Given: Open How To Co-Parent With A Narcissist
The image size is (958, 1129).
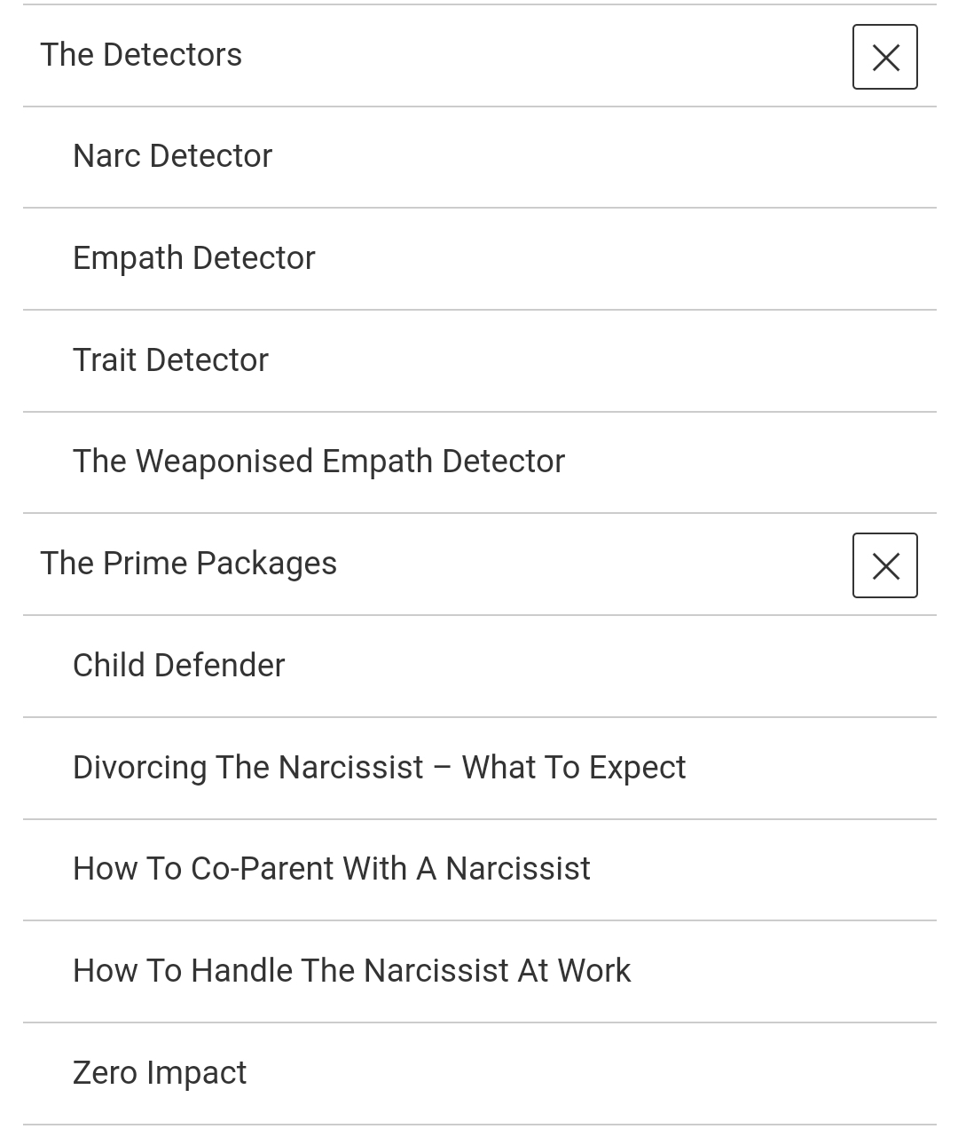Looking at the screenshot, I should point(331,869).
